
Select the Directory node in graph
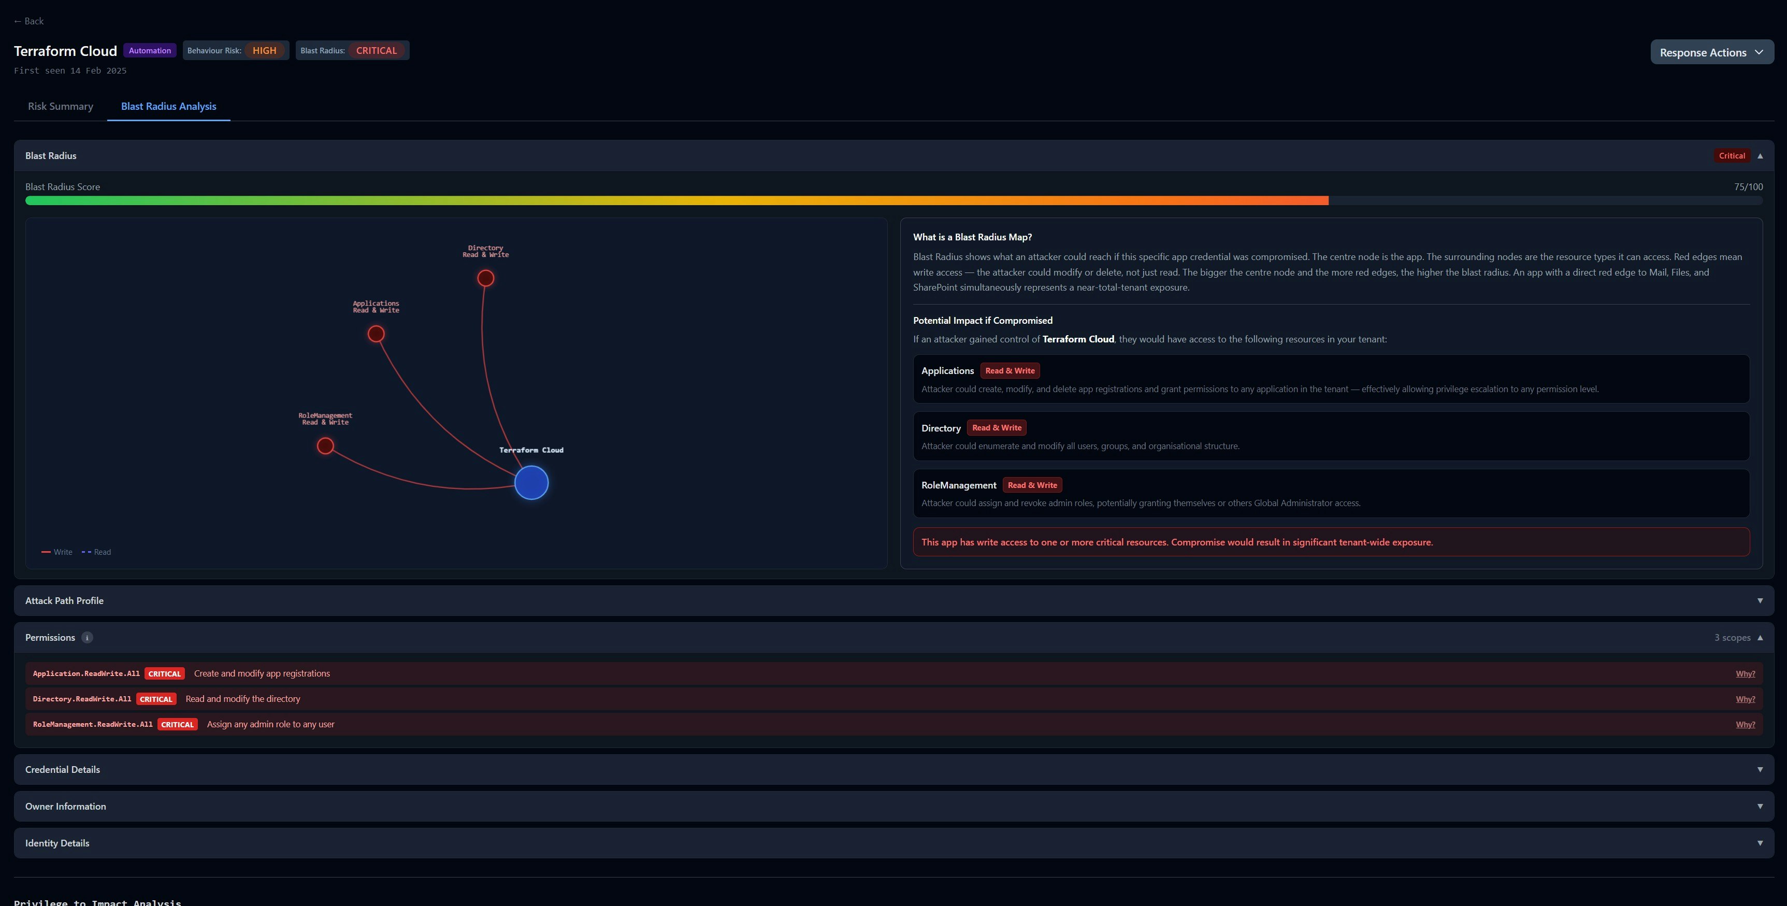click(x=486, y=278)
